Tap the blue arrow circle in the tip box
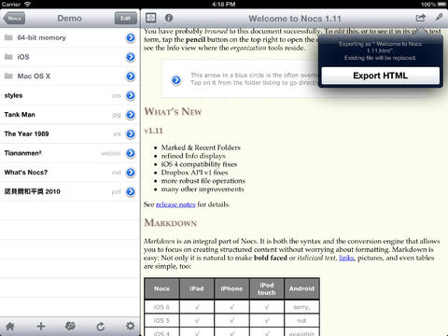This screenshot has width=448, height=336. (x=176, y=80)
